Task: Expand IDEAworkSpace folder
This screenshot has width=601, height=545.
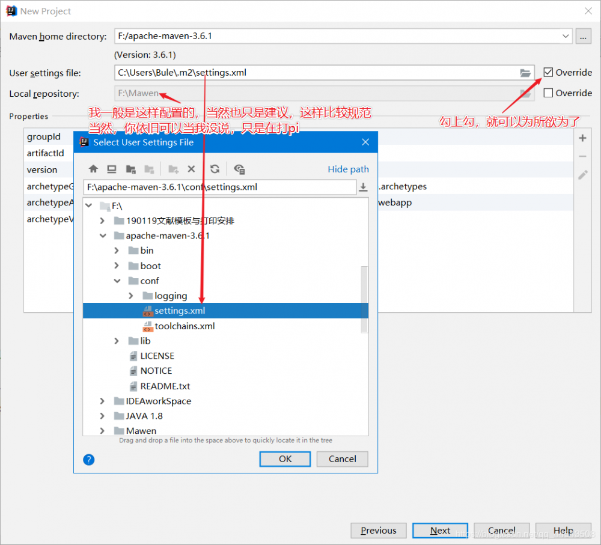Action: [x=102, y=401]
